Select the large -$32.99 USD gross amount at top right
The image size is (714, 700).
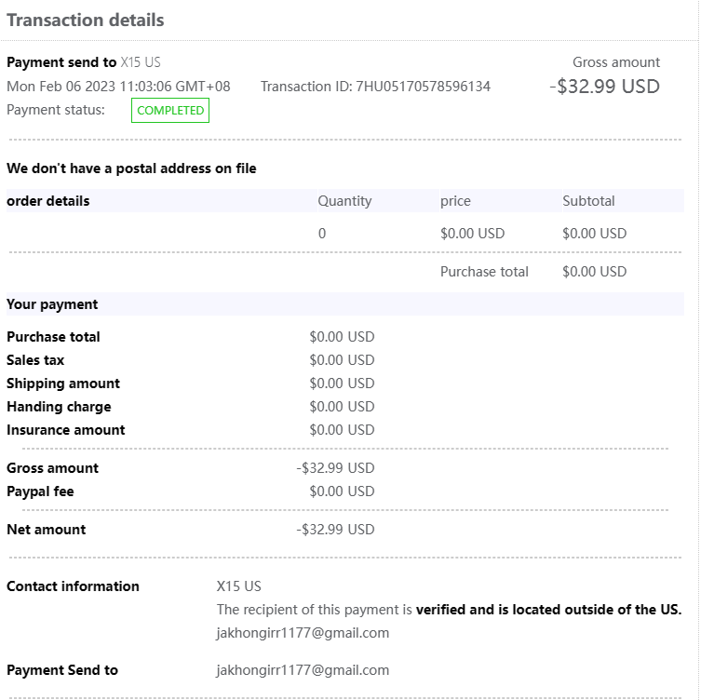[604, 87]
